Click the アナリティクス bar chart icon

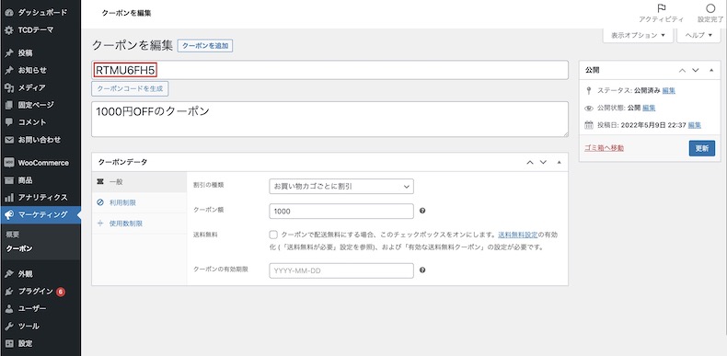coord(9,198)
